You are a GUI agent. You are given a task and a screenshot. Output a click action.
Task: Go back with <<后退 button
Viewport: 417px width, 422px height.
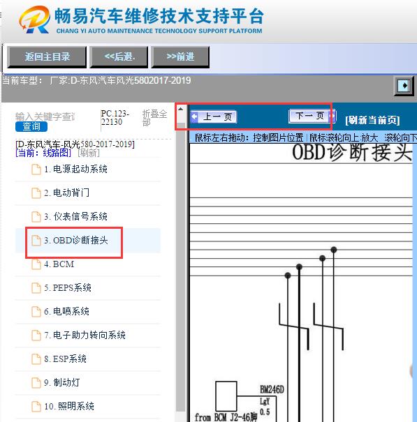point(119,56)
